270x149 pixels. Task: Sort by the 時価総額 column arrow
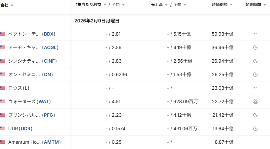(x=231, y=5)
